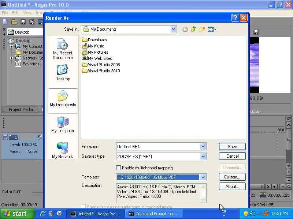
Task: Open the Save as type dropdown arrow
Action: 203,157
